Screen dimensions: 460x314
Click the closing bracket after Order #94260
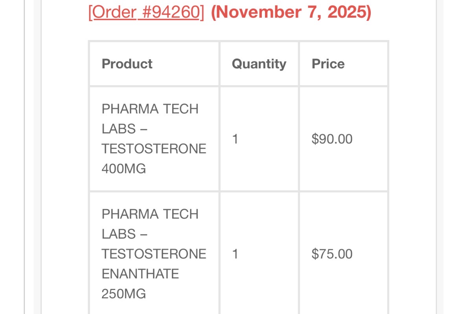click(202, 12)
